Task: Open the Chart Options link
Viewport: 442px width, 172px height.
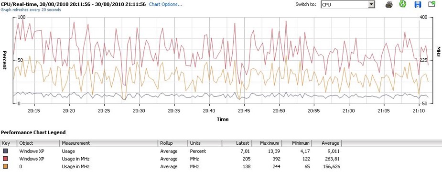Action: tap(165, 4)
